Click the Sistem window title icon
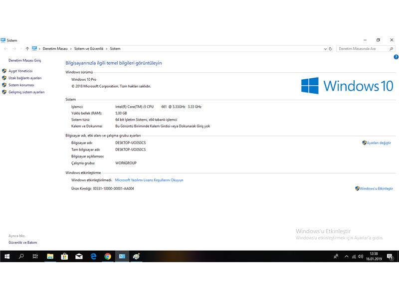Viewport: 399px width, 299px height. pos(3,40)
